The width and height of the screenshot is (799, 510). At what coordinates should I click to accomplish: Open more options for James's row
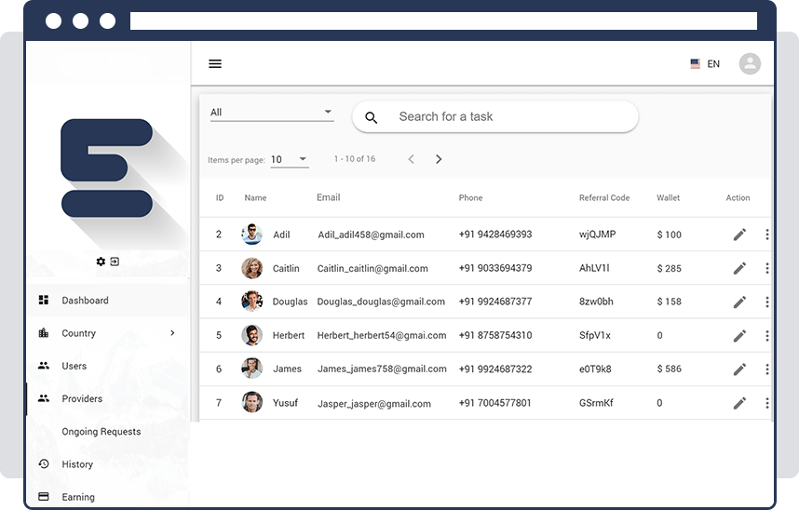click(767, 369)
